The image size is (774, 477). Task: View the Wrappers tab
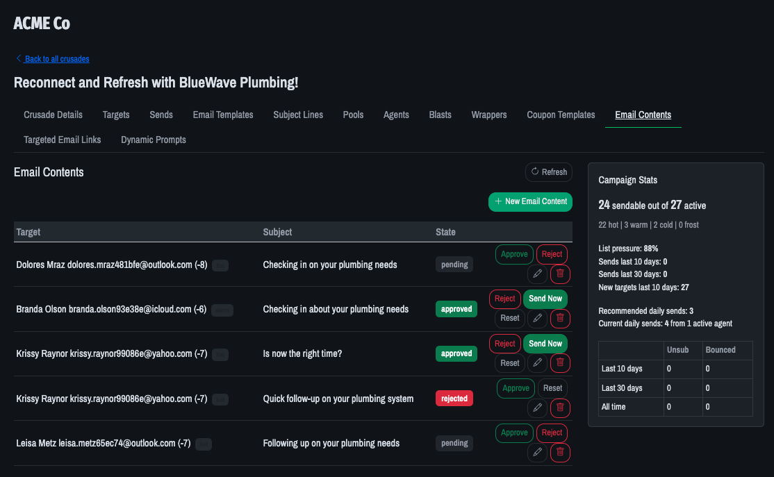488,115
